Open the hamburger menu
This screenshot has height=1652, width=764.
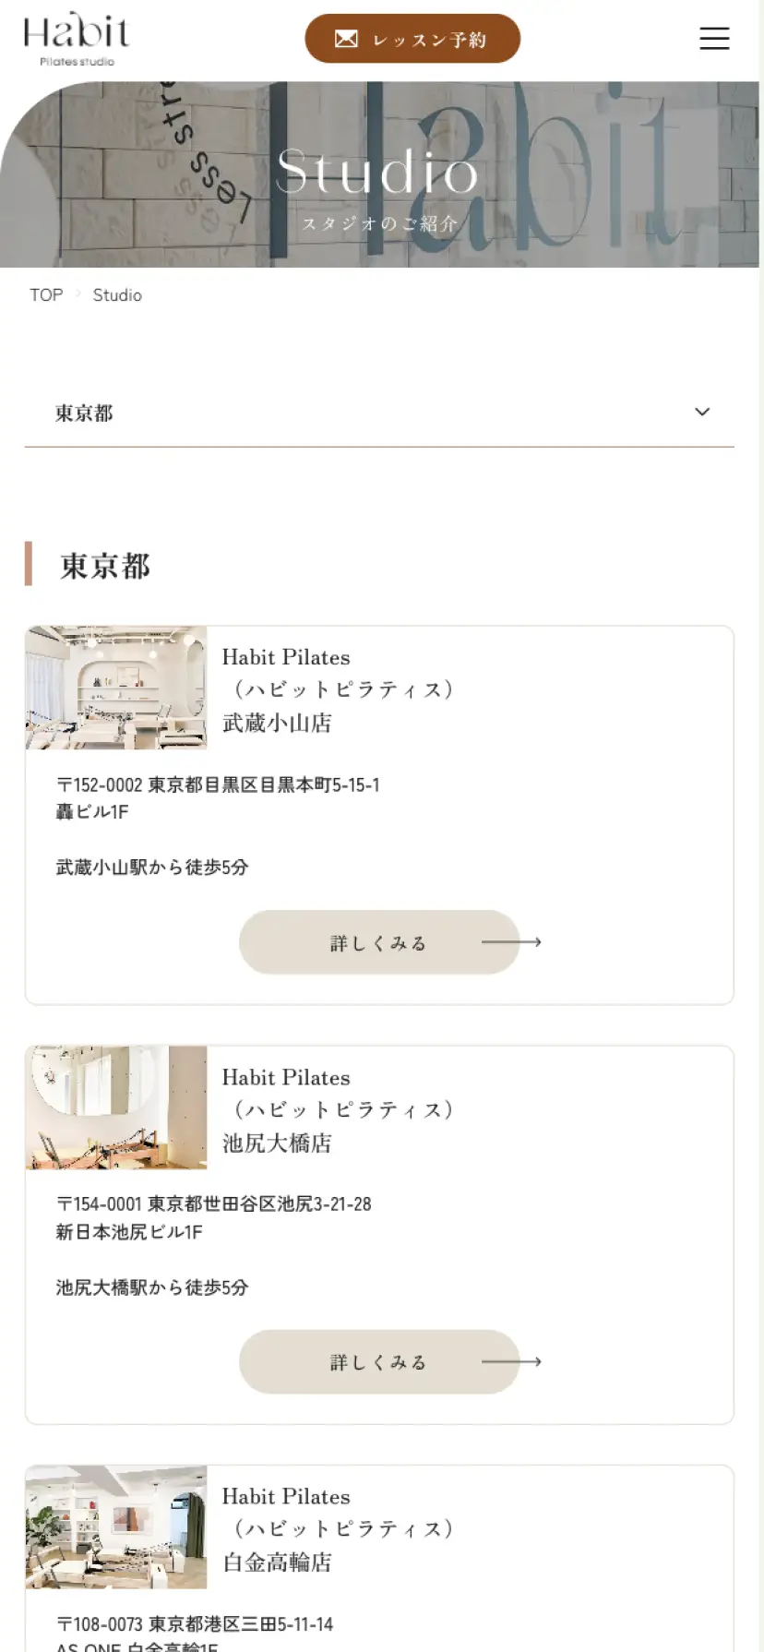(x=714, y=39)
